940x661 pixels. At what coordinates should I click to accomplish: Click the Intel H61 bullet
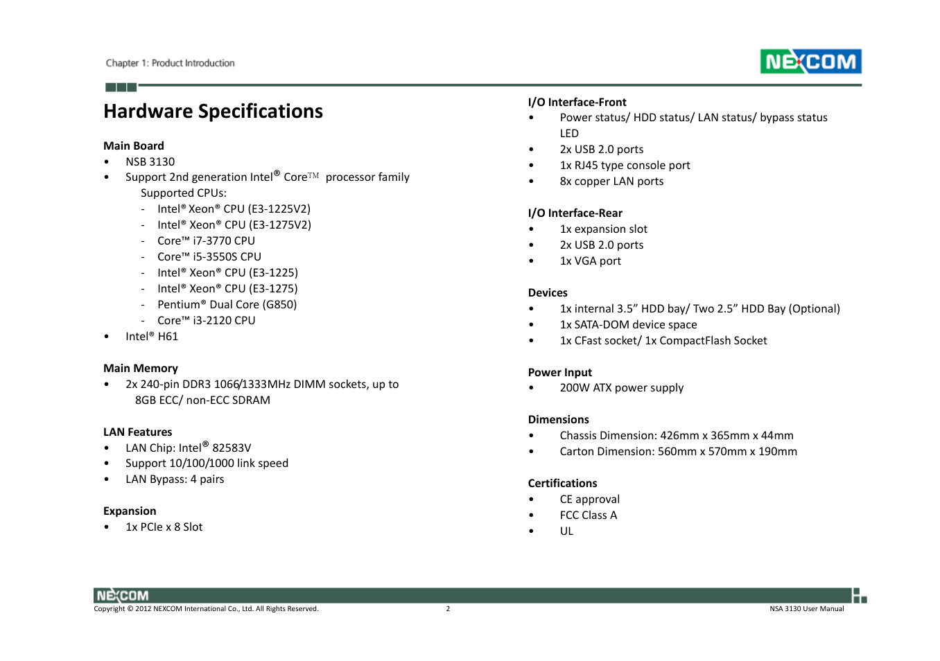(x=152, y=337)
